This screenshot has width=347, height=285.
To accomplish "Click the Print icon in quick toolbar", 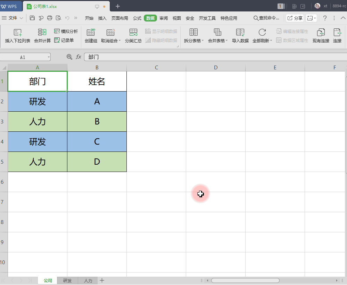I will [50, 18].
